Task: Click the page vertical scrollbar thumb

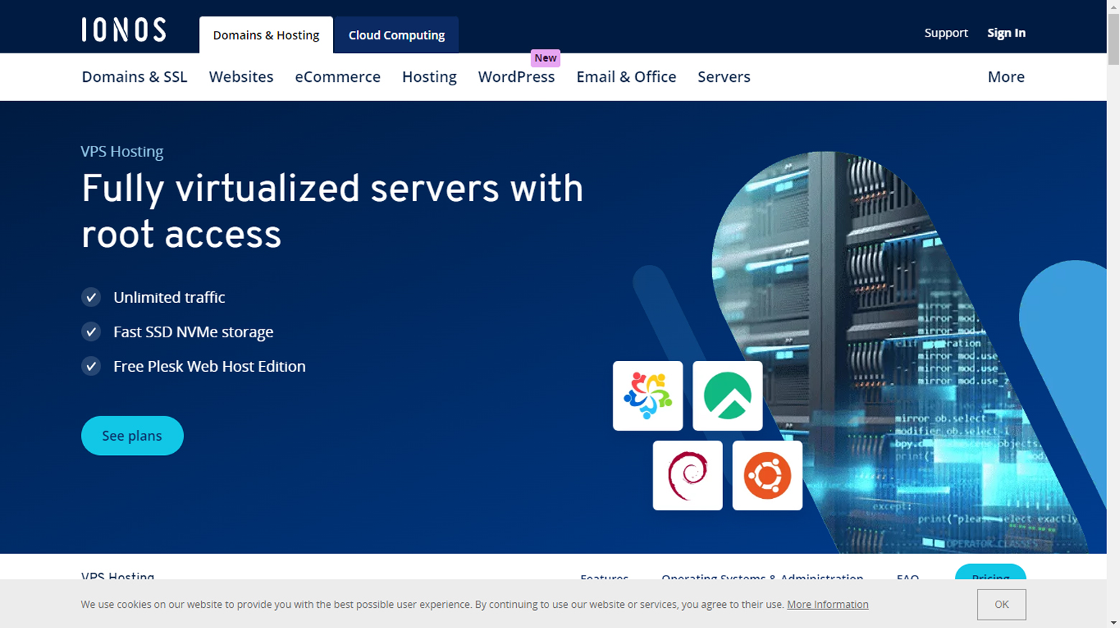Action: (x=1114, y=39)
